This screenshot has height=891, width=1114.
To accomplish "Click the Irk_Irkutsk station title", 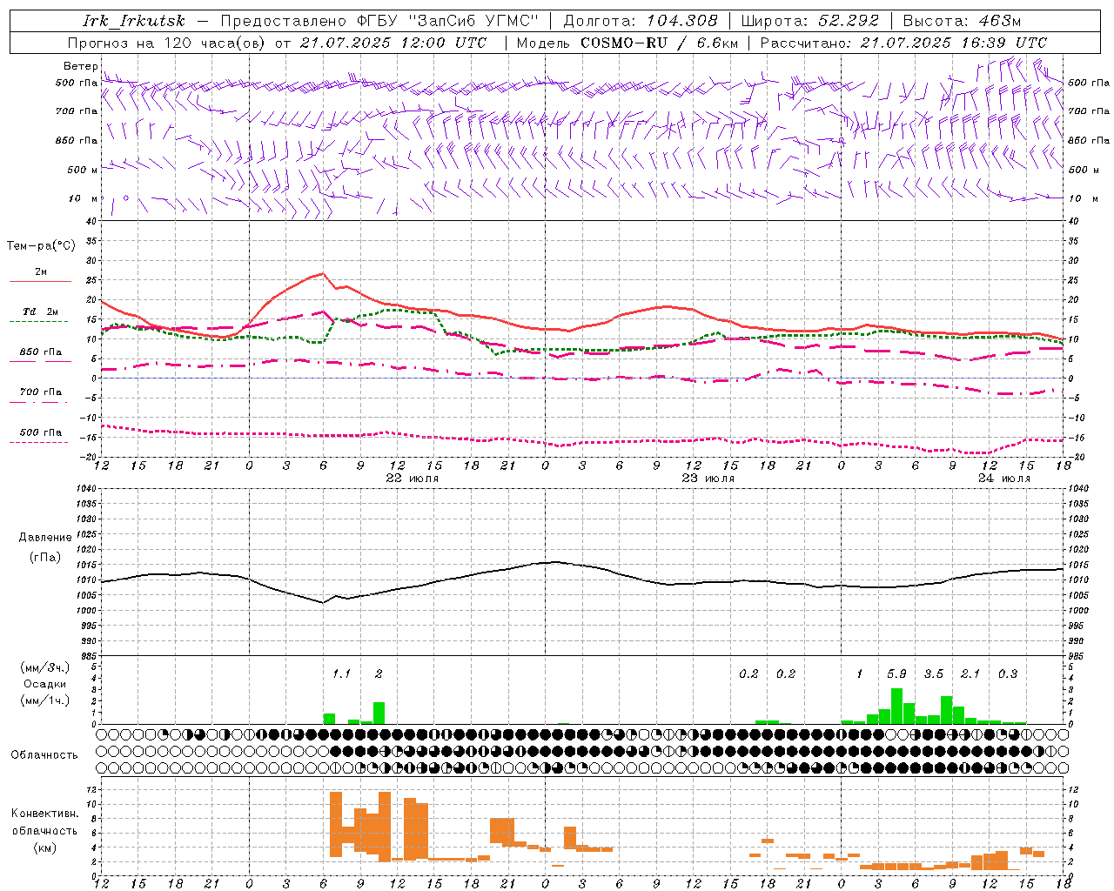I will 133,21.
